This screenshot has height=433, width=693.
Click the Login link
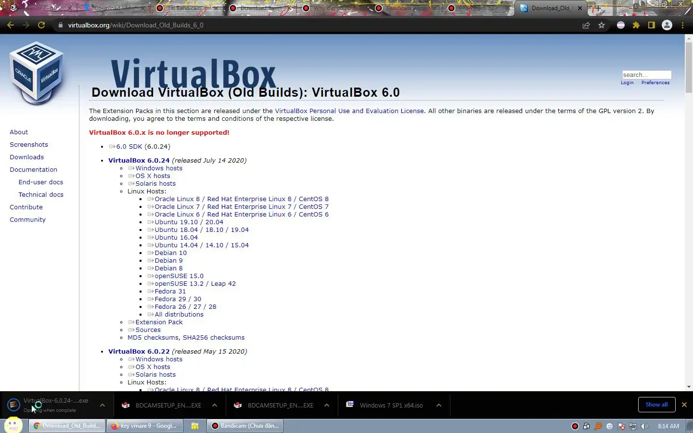tap(627, 83)
